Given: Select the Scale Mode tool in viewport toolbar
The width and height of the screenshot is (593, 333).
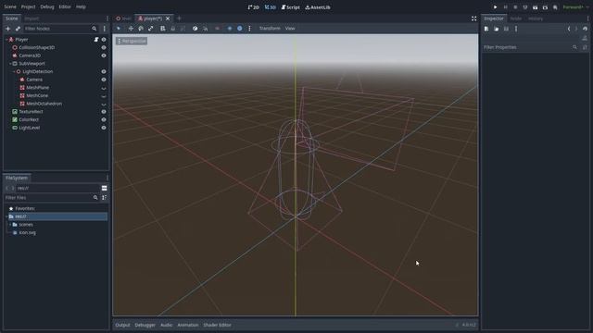Looking at the screenshot, I should (x=150, y=29).
